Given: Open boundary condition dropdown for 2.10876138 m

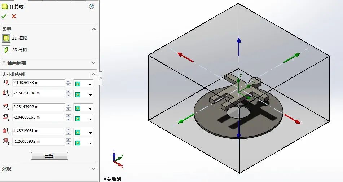Looking at the screenshot, I should (91, 84).
